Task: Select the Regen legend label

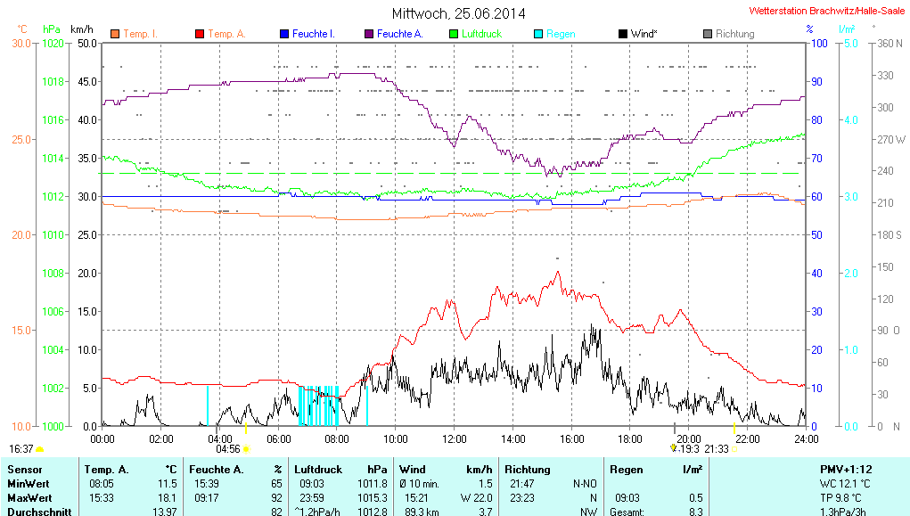Action: 561,34
